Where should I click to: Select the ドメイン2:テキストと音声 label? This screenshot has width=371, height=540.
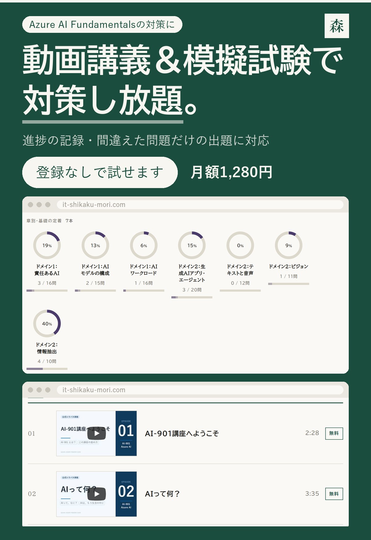240,270
